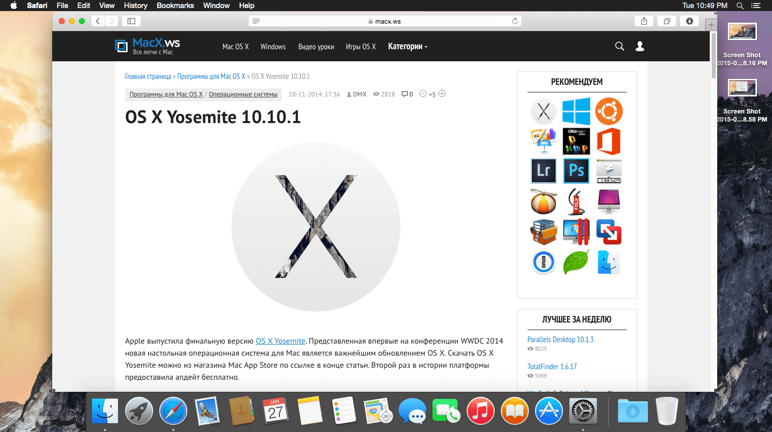Image resolution: width=772 pixels, height=432 pixels.
Task: Show all tabs in Safari
Action: point(667,21)
